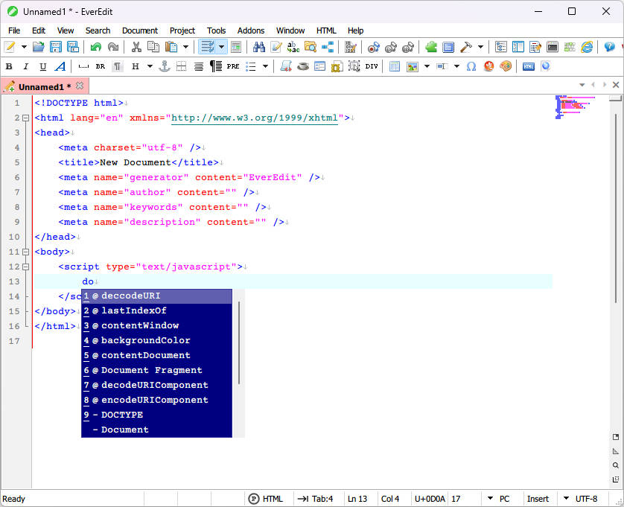Open the word wrap mode dropdown arrow

[221, 47]
